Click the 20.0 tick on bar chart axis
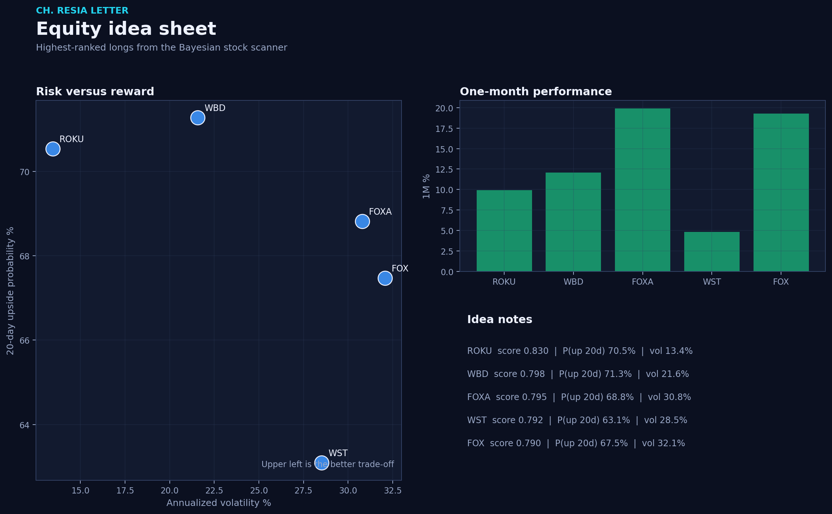This screenshot has height=514, width=832. 444,108
